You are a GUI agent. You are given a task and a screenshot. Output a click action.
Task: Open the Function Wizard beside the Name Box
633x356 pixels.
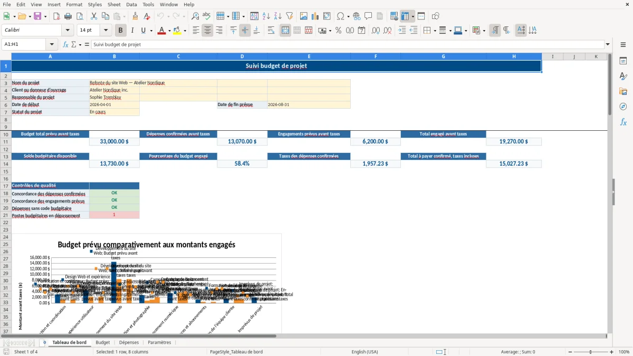pyautogui.click(x=65, y=44)
